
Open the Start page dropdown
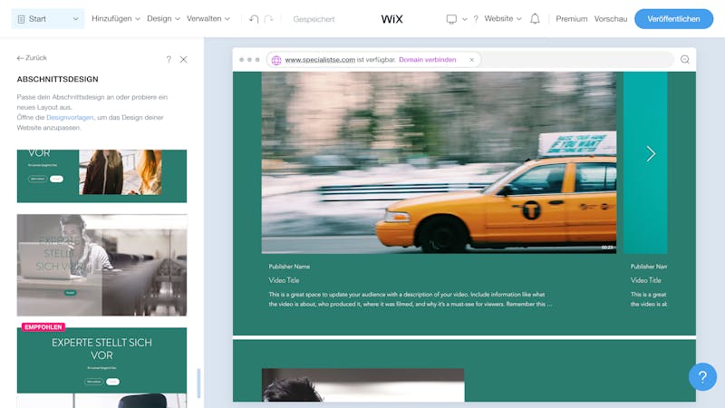(x=48, y=19)
